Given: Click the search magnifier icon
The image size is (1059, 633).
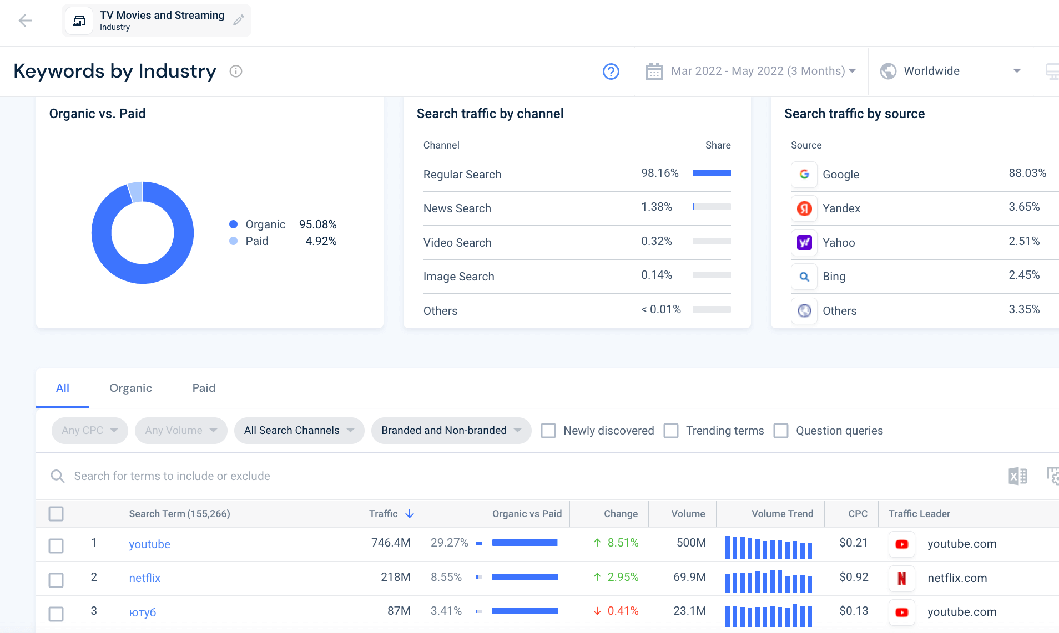Looking at the screenshot, I should coord(58,476).
